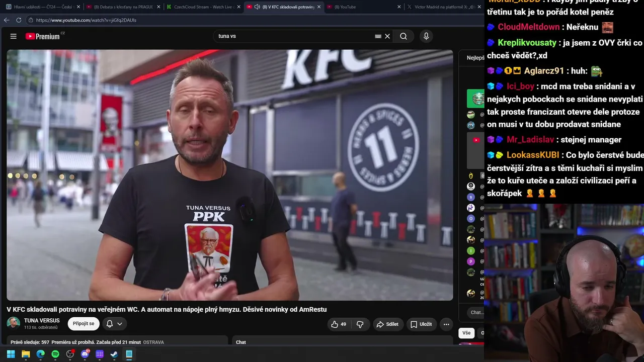Clear the 'tuna vs' search text

click(x=387, y=36)
